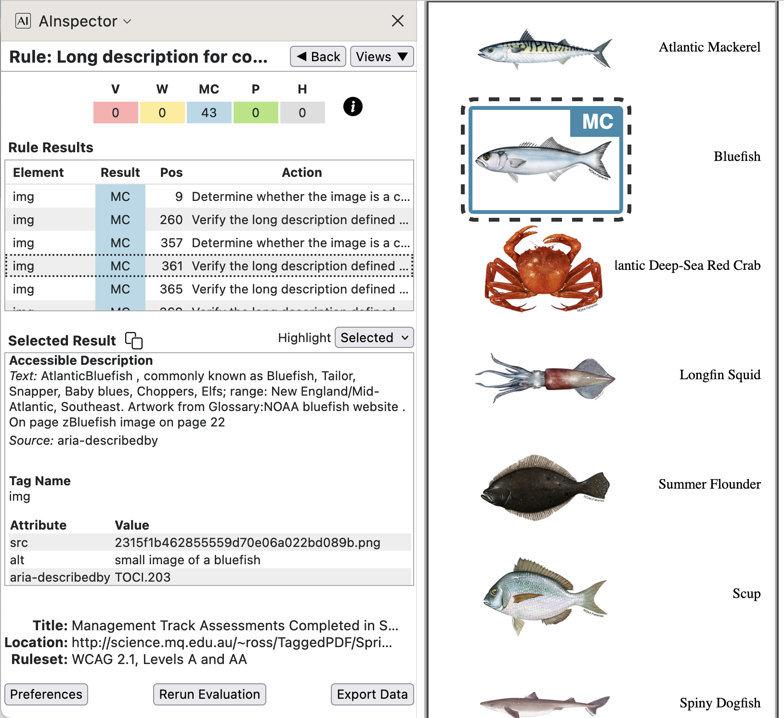Click the AInspector AI logo icon

(x=23, y=21)
